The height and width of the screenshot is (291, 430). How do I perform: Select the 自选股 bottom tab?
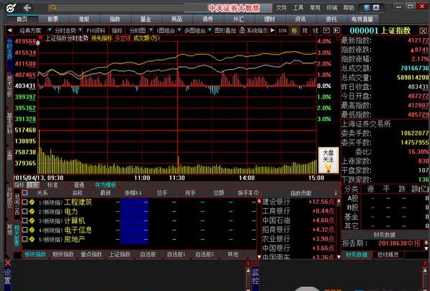(148, 254)
